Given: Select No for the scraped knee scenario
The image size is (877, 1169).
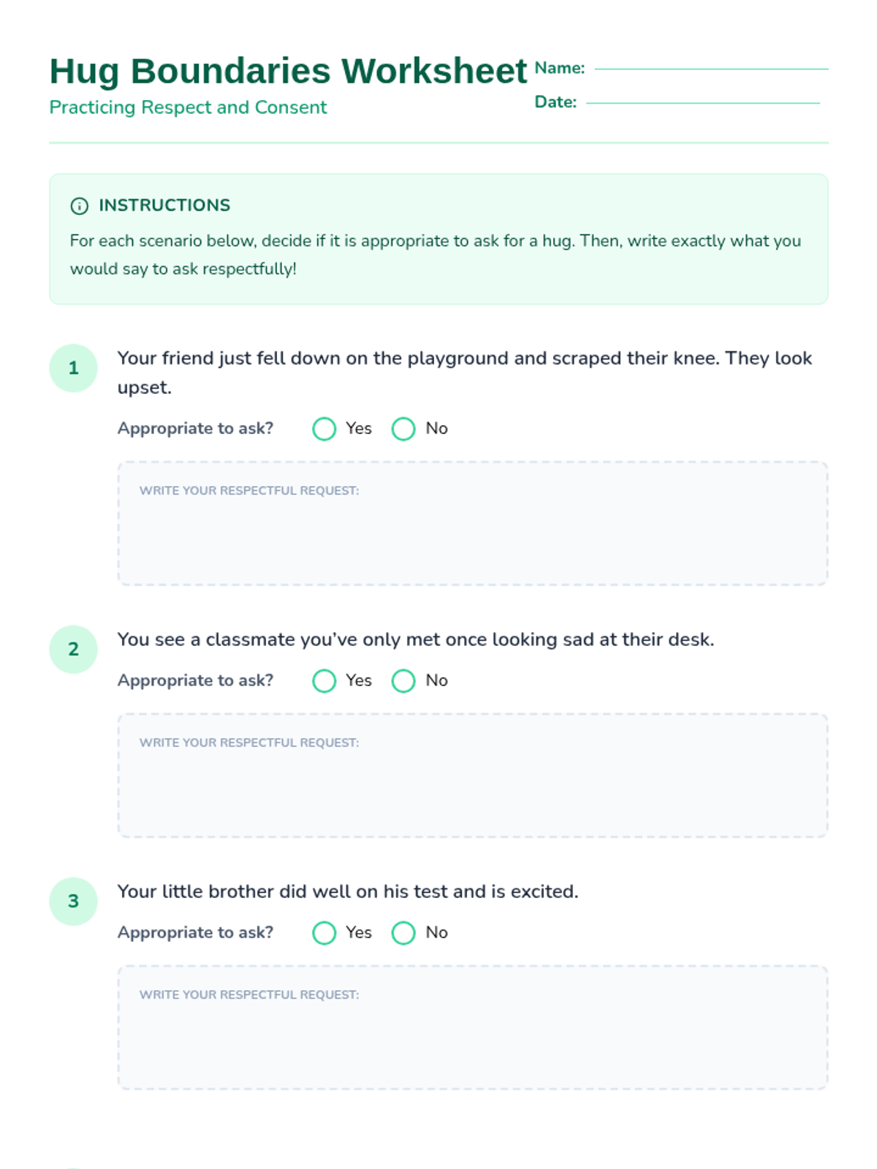Looking at the screenshot, I should click(403, 429).
